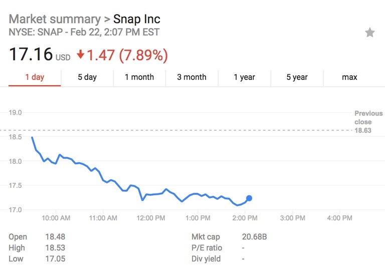Click the Market summary breadcrumb link
This screenshot has width=385, height=275.
(x=55, y=20)
